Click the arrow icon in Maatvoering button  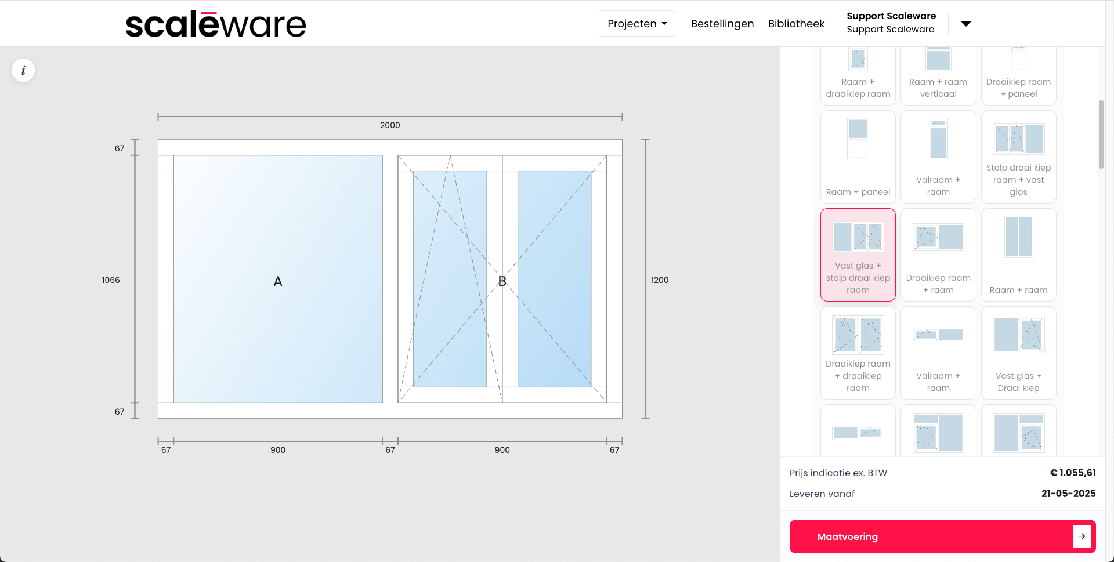(x=1082, y=536)
